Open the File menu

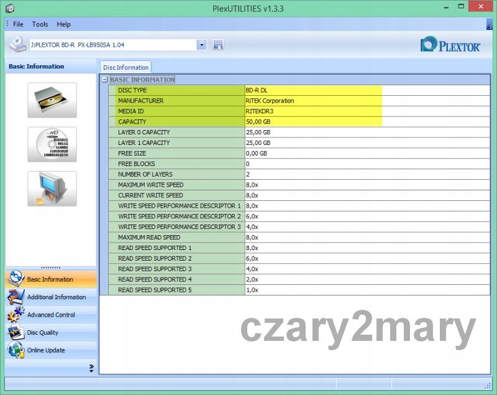tap(18, 24)
